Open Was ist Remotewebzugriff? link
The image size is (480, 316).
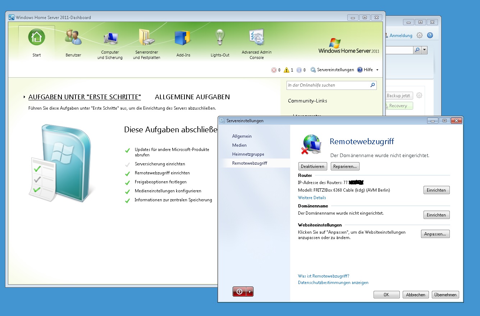(324, 276)
